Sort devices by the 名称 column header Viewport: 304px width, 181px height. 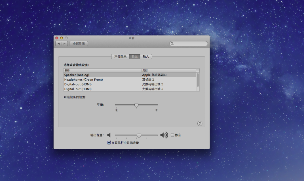tap(102, 70)
